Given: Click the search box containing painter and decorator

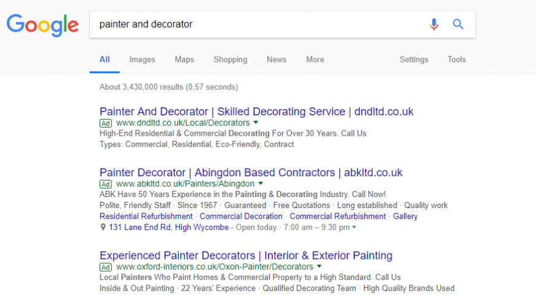Looking at the screenshot, I should pos(282,24).
